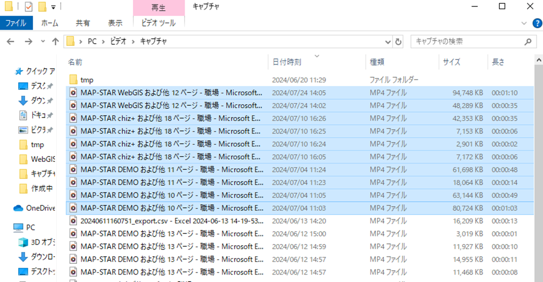Click size value 94,748 KB
The width and height of the screenshot is (543, 282).
(468, 92)
